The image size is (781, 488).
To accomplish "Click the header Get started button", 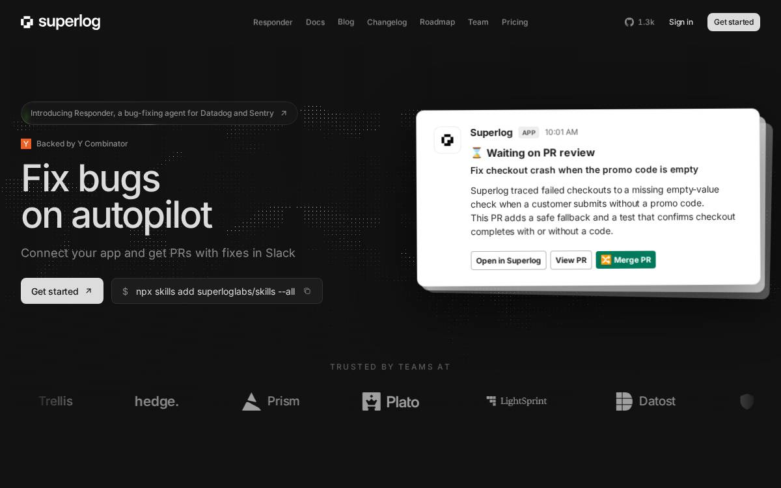I will 733,22.
